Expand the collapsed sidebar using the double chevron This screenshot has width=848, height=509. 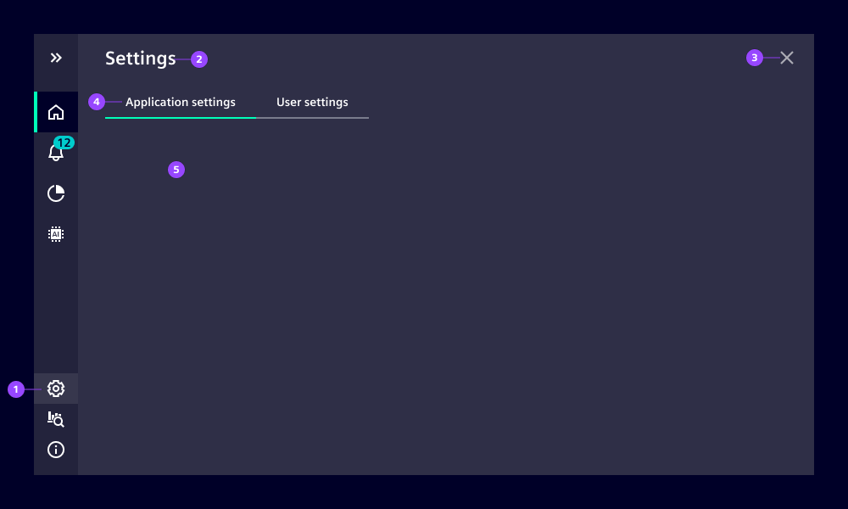point(56,58)
